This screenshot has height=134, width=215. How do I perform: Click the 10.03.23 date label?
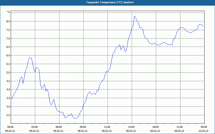click(203, 131)
